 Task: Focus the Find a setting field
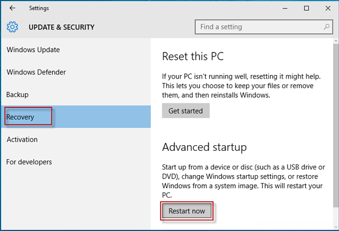pos(264,27)
